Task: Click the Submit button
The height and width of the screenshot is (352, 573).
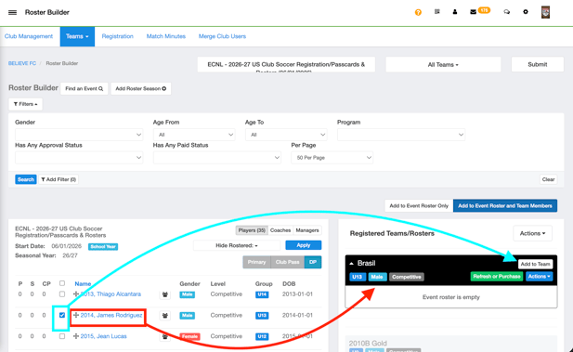Action: pos(537,64)
